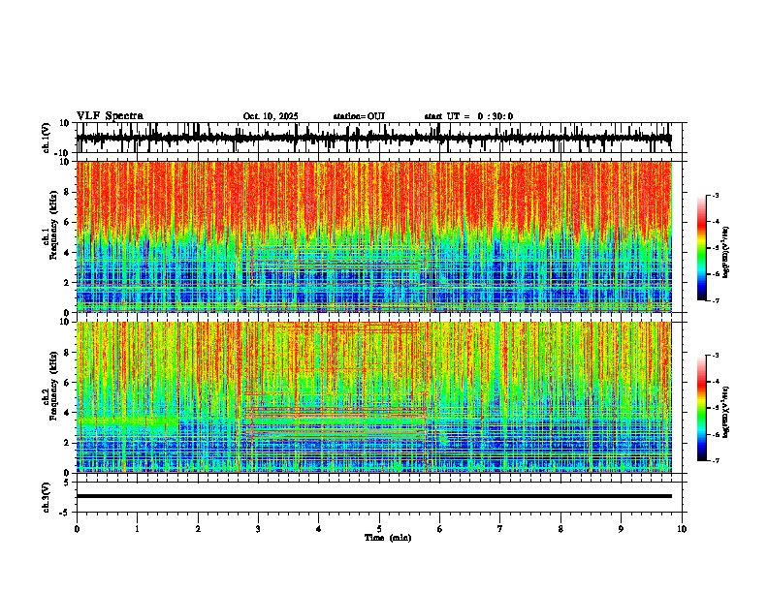This screenshot has height=593, width=768.
Task: Click time axis tick label 5
Action: pos(379,529)
